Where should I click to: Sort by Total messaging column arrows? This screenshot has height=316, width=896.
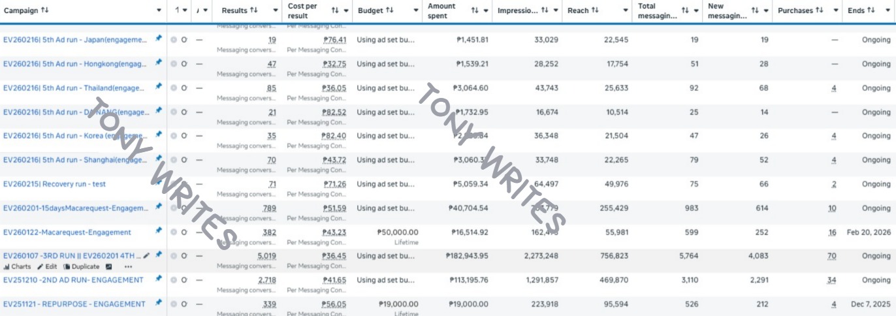(x=685, y=10)
